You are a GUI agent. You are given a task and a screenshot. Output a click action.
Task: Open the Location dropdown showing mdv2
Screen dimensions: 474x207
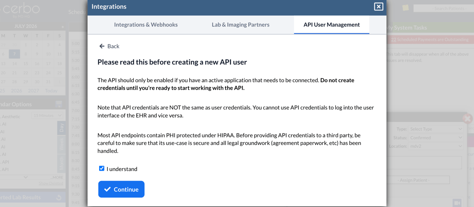click(436, 146)
